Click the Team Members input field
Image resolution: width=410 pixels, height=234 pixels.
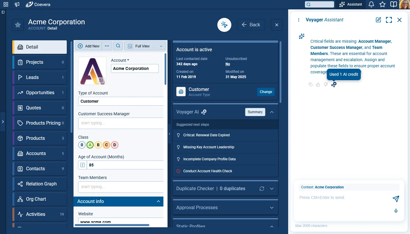click(121, 187)
